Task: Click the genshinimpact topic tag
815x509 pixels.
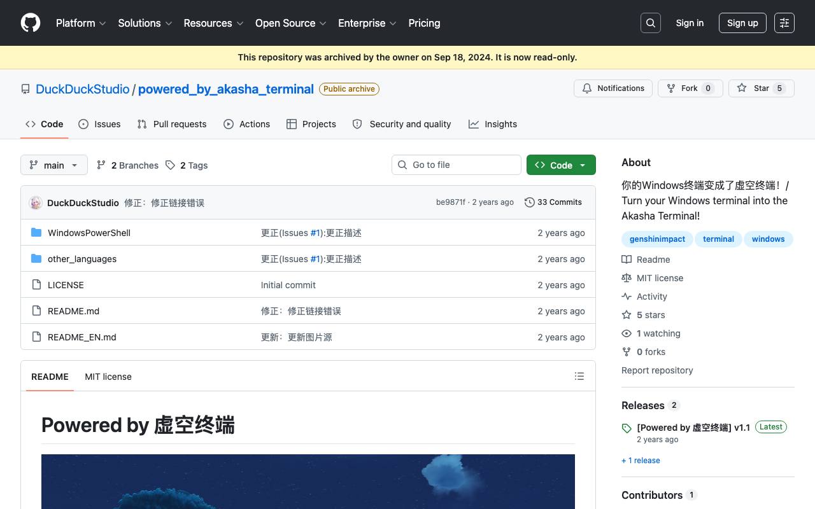Action: 657,239
